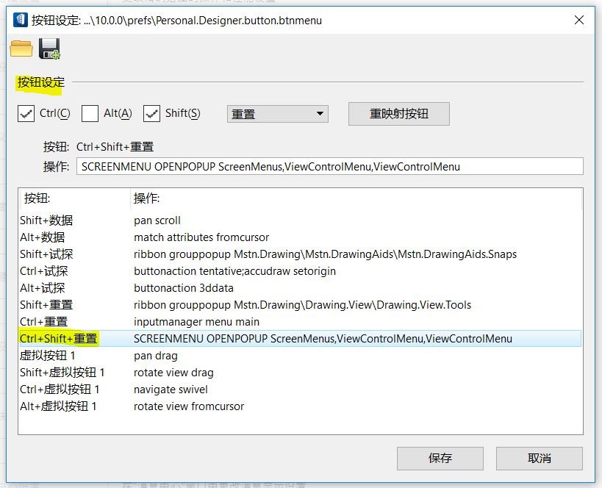Click the ribbon grouppopup Snaps action text
The image size is (602, 488).
click(325, 254)
